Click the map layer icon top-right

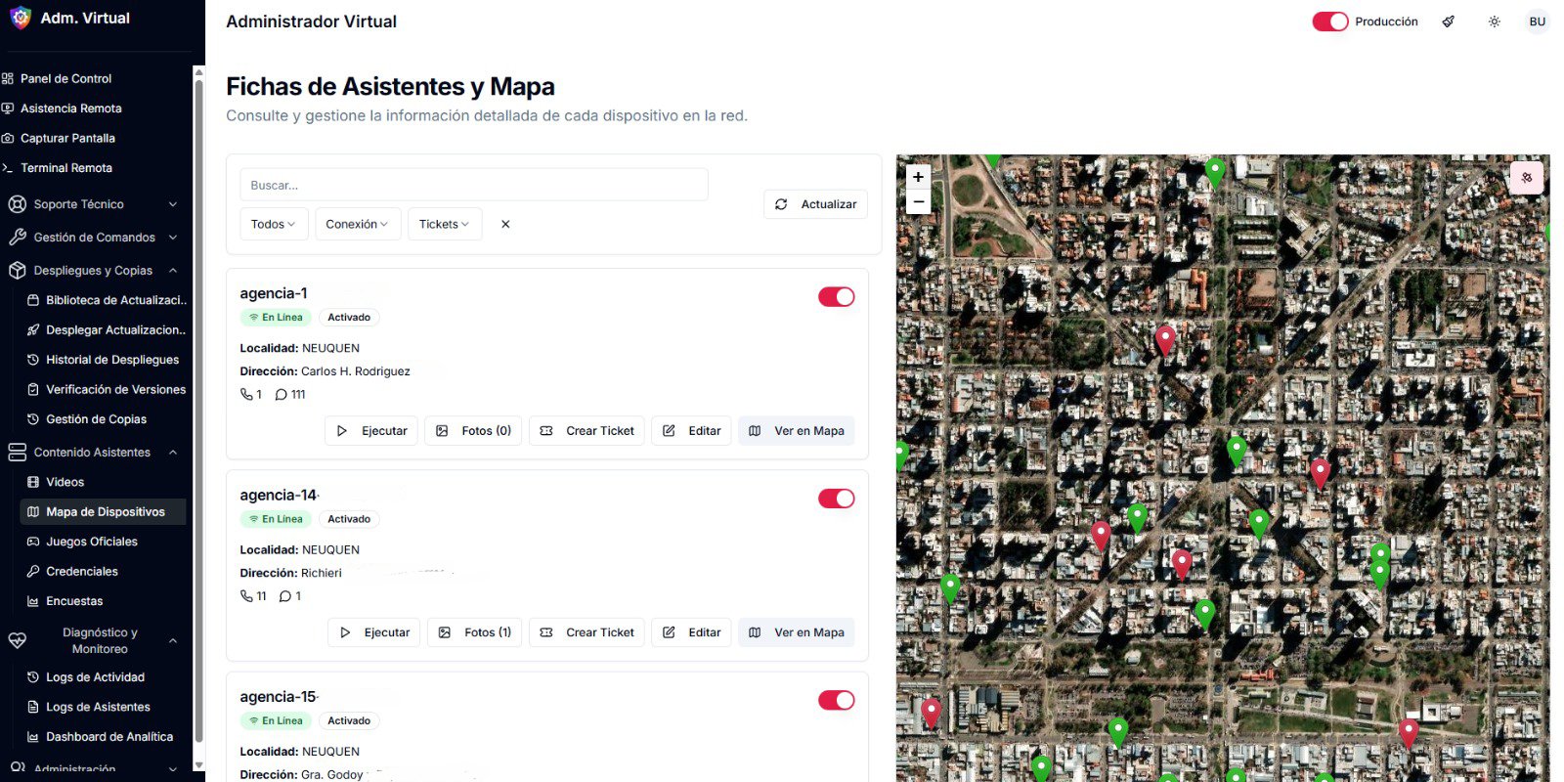[x=1526, y=178]
